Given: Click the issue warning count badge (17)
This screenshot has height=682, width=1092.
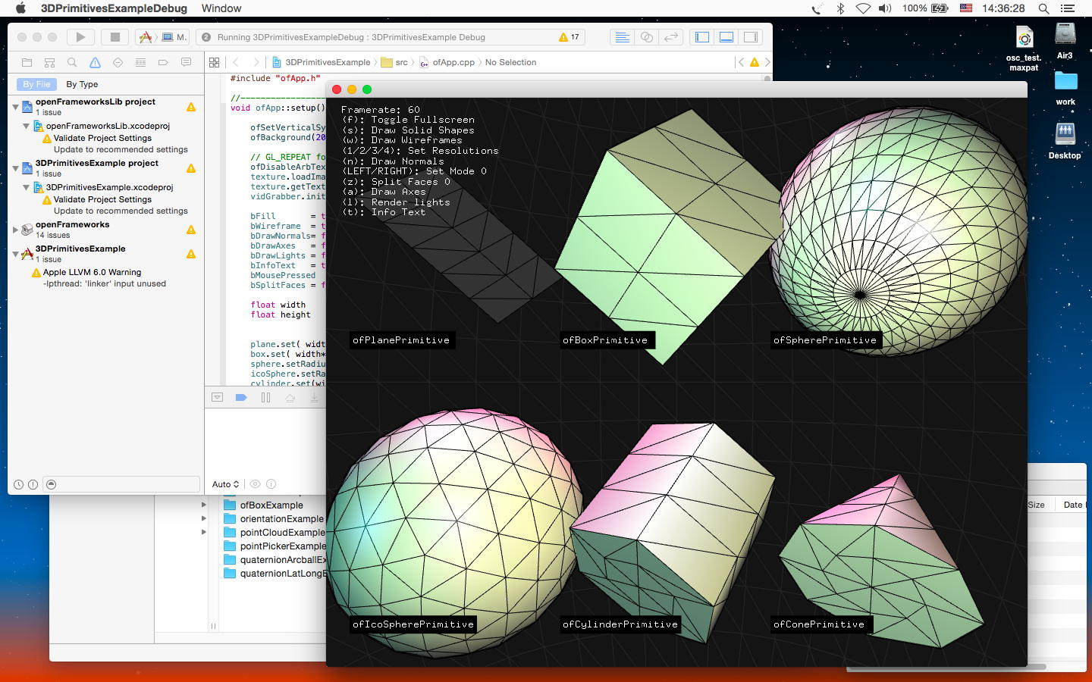Looking at the screenshot, I should pyautogui.click(x=569, y=36).
